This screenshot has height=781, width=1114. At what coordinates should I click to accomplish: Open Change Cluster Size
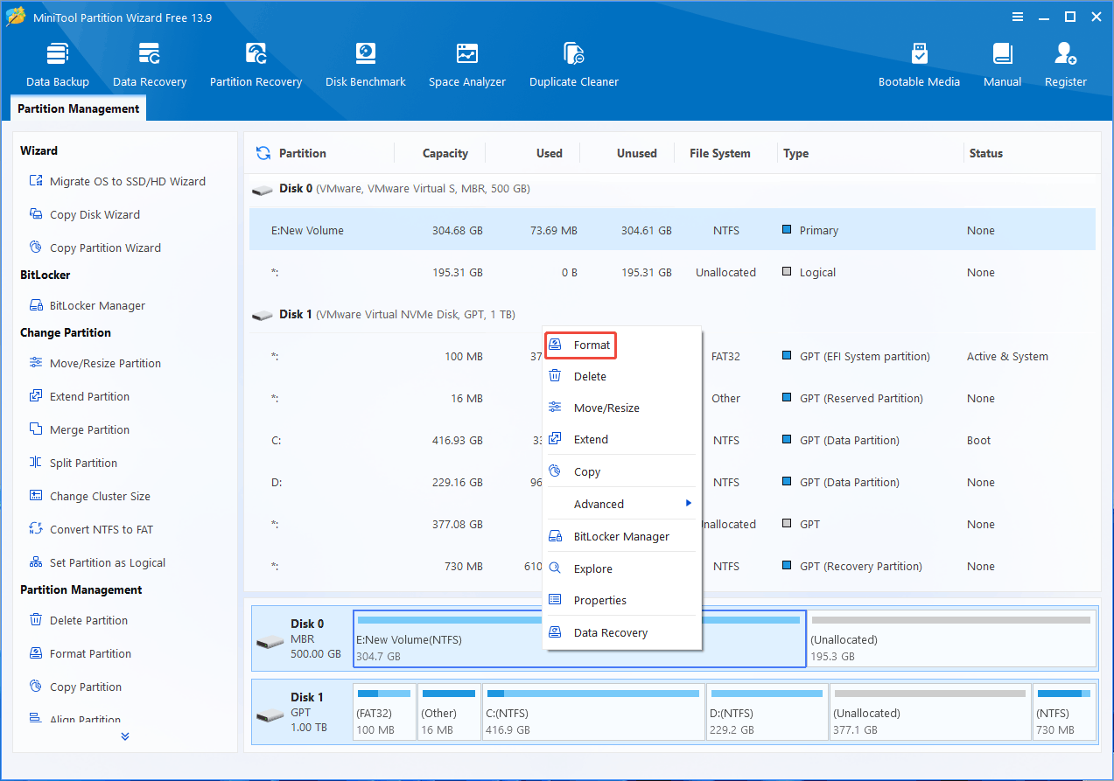pos(90,496)
